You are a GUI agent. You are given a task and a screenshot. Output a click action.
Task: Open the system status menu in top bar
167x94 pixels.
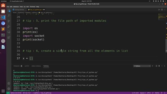[159, 1]
